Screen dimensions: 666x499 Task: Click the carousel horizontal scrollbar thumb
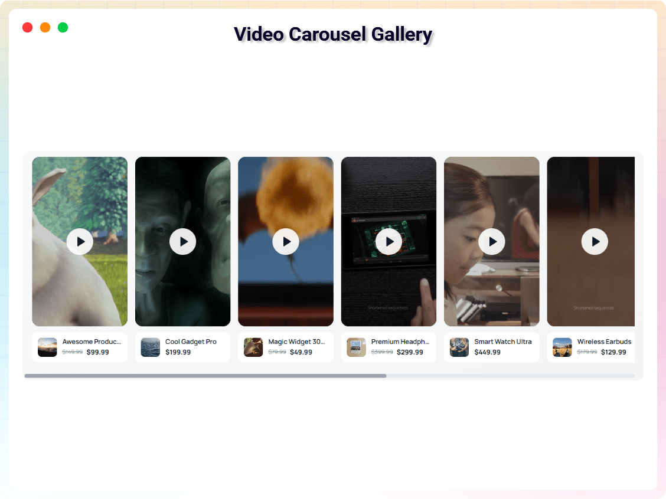click(x=205, y=376)
